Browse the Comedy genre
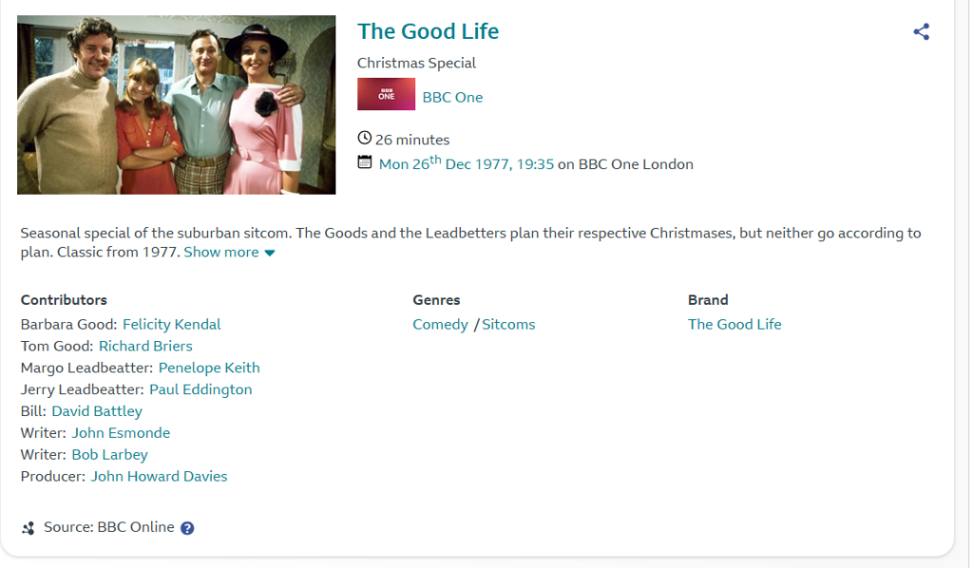Screen dimensions: 973x568 (440, 325)
